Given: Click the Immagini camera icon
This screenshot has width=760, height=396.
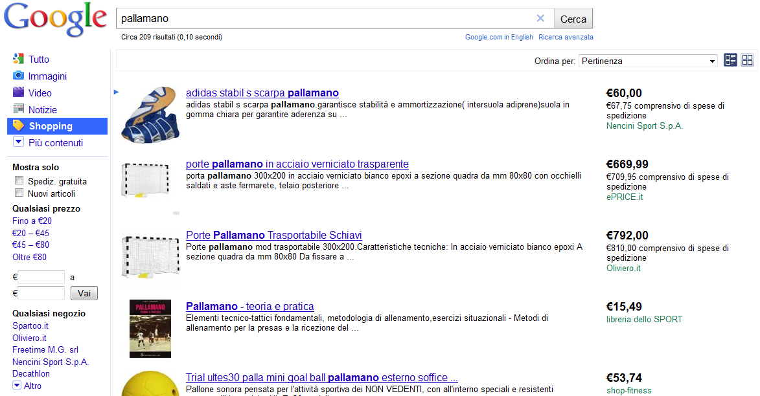Looking at the screenshot, I should coord(19,76).
